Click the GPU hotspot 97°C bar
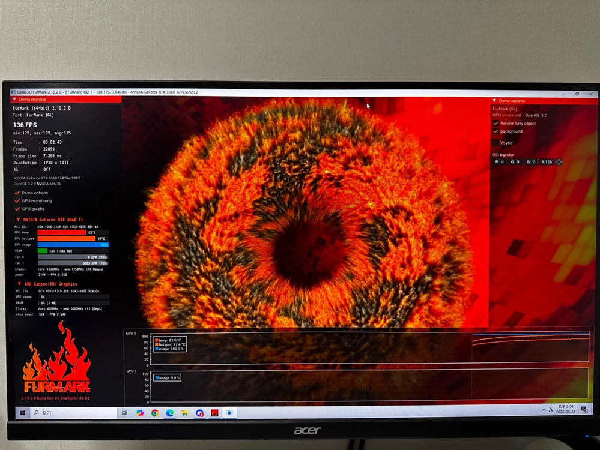The image size is (600, 450). [73, 239]
